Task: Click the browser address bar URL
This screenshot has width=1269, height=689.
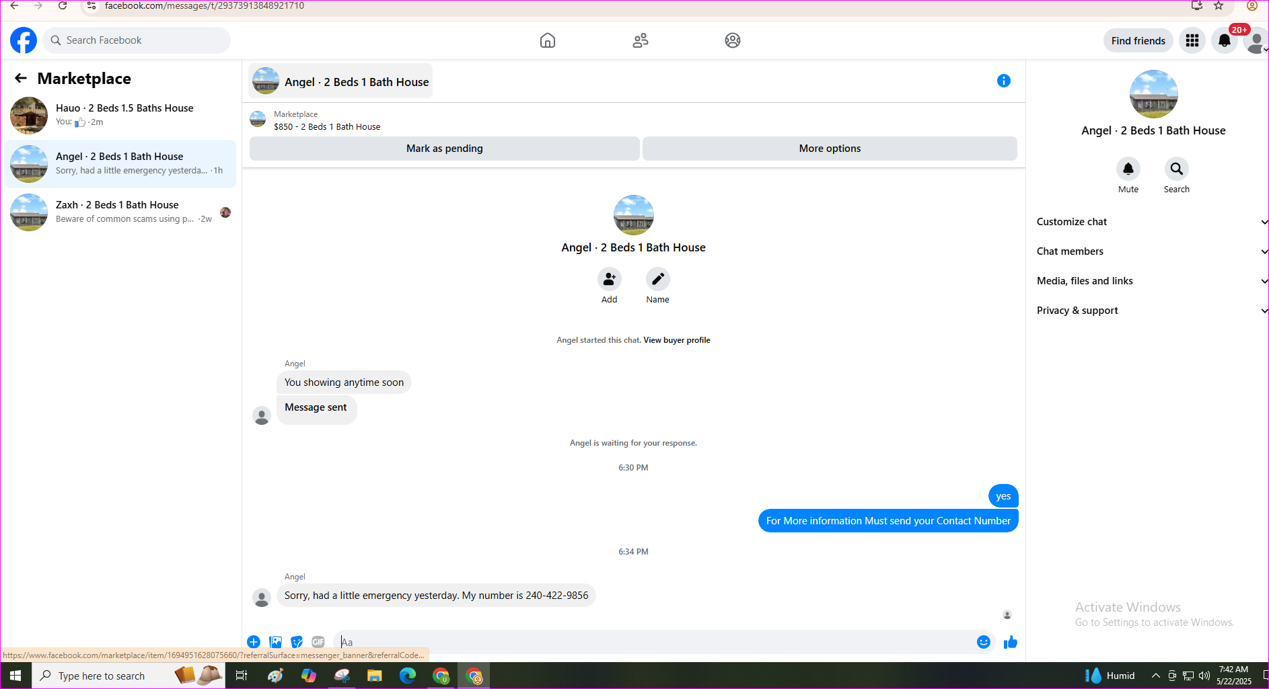Action: [x=205, y=5]
